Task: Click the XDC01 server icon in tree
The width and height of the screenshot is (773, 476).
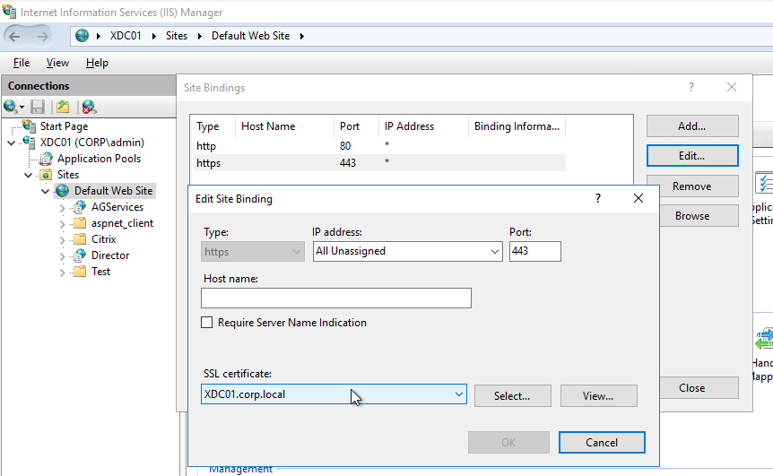Action: tap(30, 143)
